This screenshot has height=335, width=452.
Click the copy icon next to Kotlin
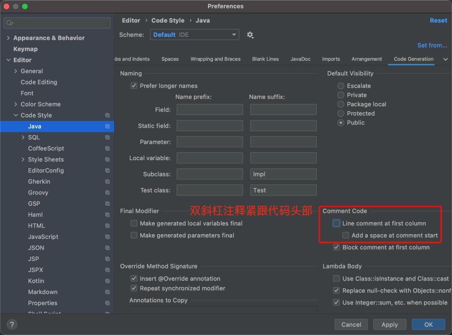tap(108, 281)
